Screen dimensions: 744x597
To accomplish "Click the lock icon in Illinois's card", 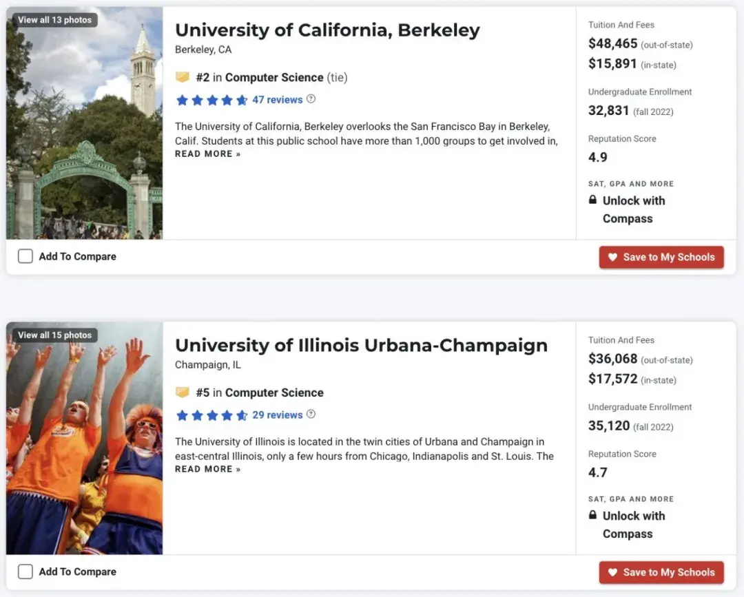I will (x=592, y=516).
